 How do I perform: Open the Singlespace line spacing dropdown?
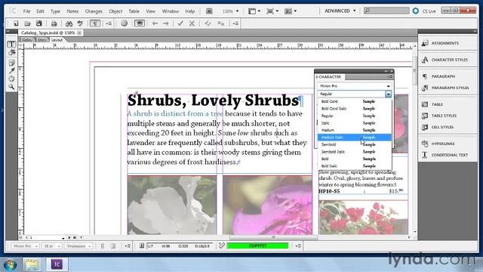(x=78, y=246)
